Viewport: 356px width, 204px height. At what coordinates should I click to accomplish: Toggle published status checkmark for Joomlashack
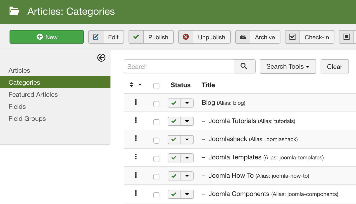174,140
